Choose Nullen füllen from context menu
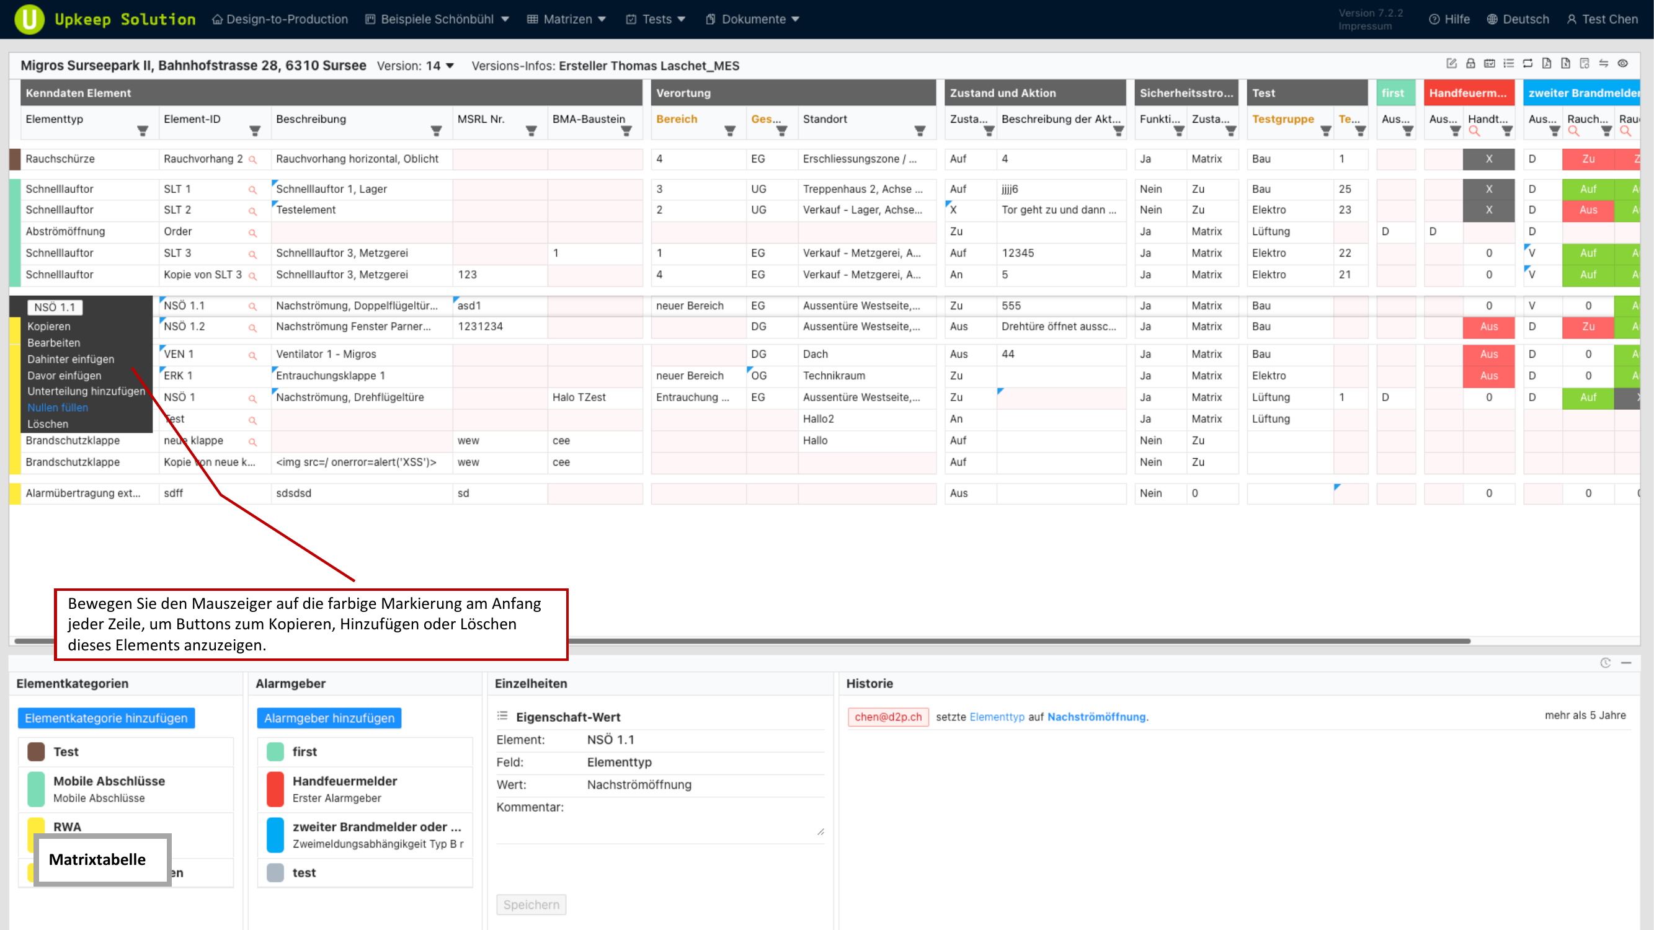Viewport: 1654px width, 930px height. (x=58, y=407)
